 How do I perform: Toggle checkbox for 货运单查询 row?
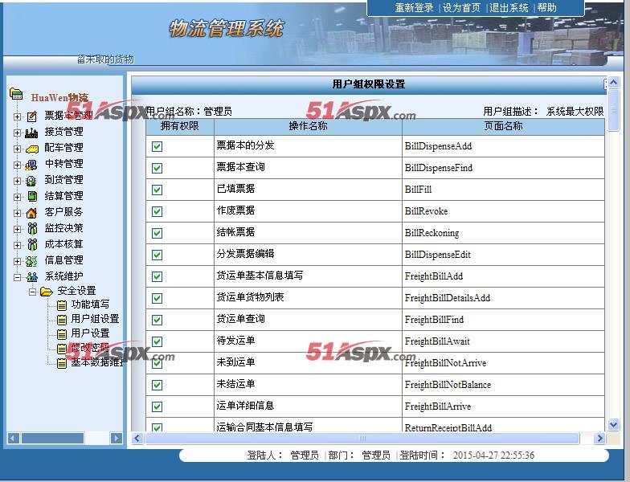[x=157, y=320]
